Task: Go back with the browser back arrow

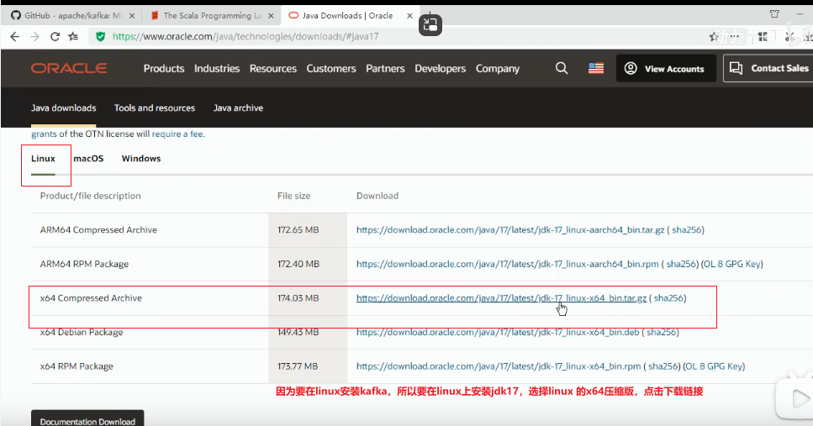Action: click(x=14, y=36)
